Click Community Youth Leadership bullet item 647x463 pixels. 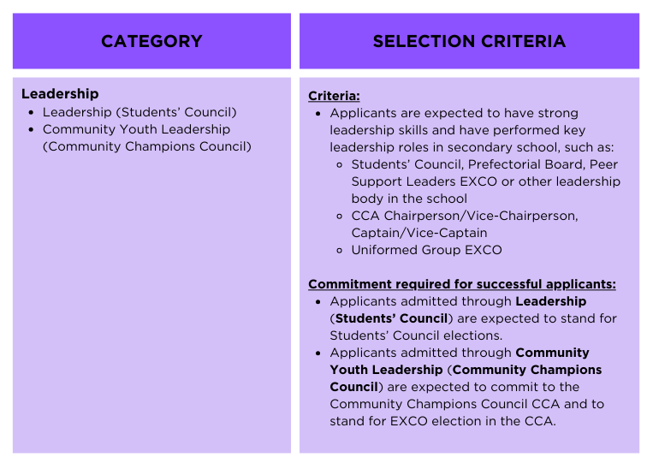136,129
